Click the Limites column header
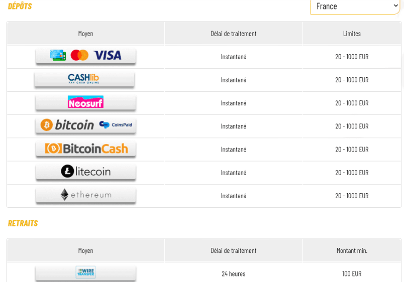404x282 pixels. tap(352, 34)
